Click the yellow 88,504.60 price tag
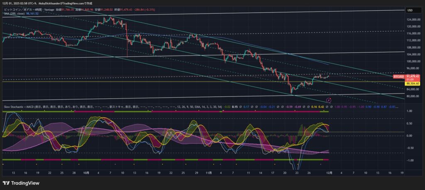This screenshot has width=425, height=190. [x=413, y=83]
